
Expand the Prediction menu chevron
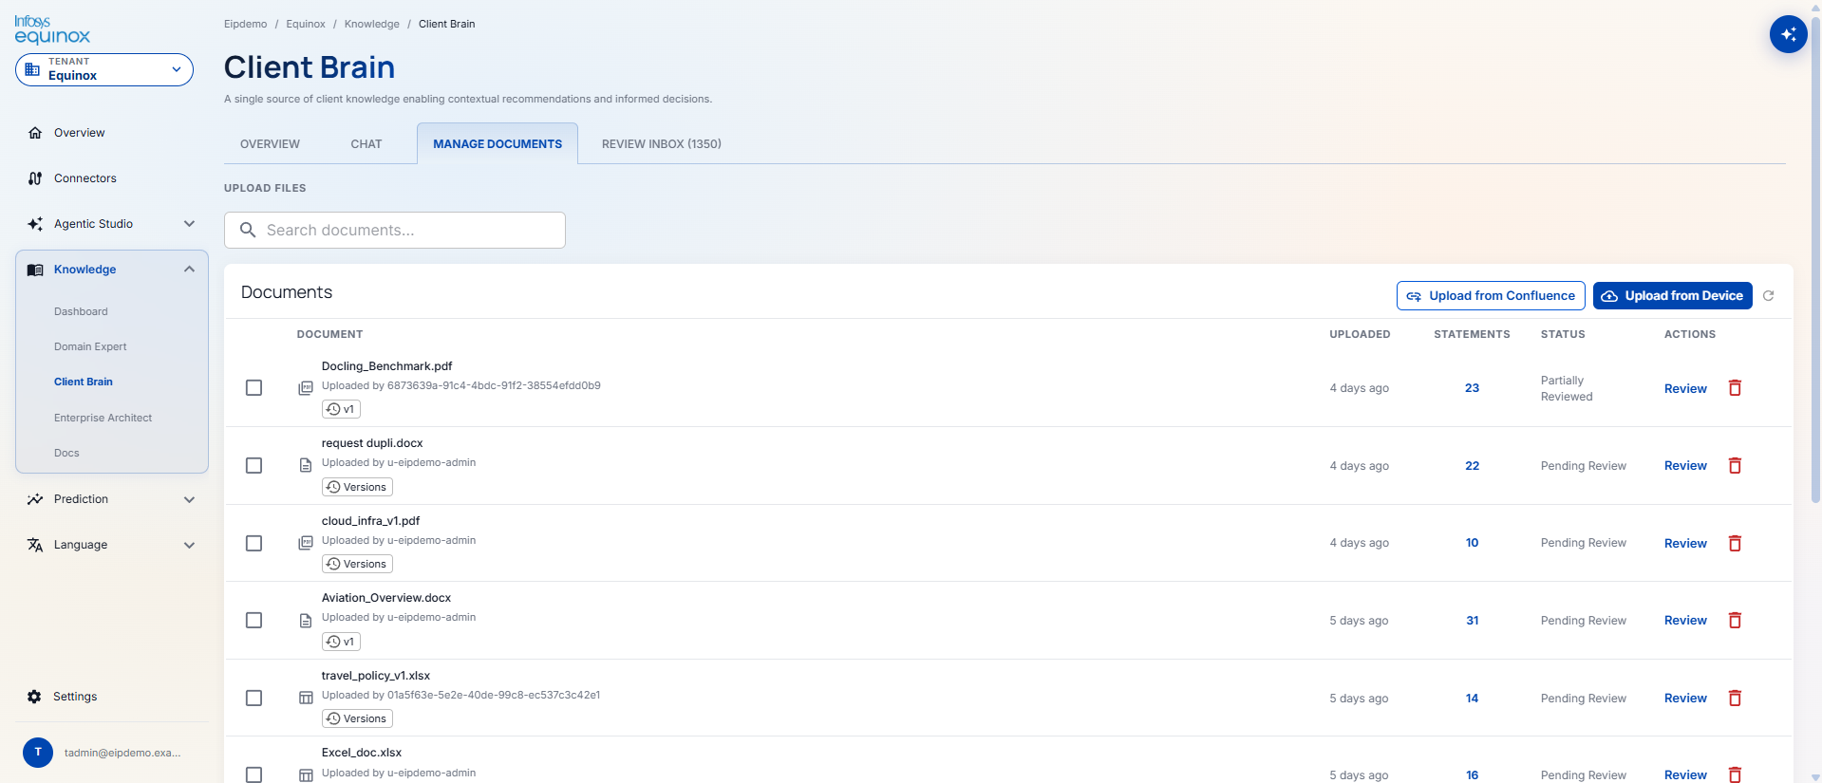click(x=189, y=499)
